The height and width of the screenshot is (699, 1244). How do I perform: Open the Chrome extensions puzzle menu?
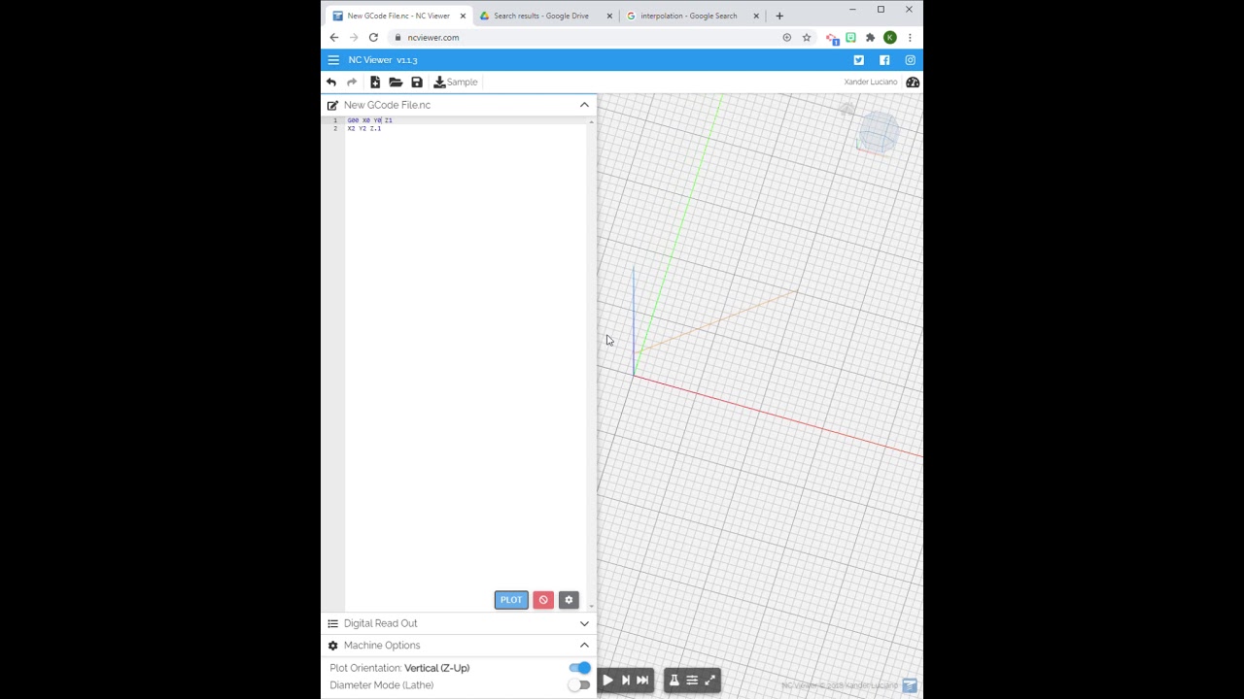point(870,38)
